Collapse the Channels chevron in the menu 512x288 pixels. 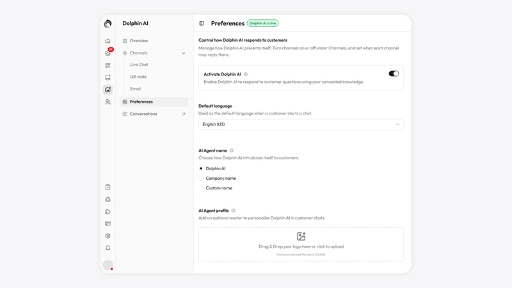coord(184,53)
